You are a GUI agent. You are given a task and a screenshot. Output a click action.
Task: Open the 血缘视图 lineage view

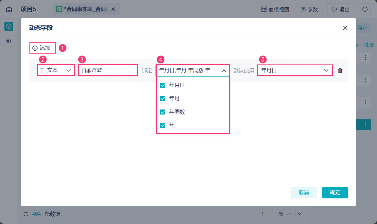coord(275,9)
